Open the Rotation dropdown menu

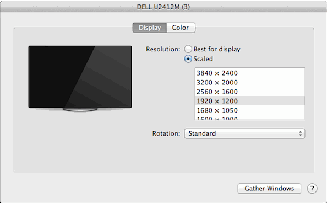[x=244, y=133]
